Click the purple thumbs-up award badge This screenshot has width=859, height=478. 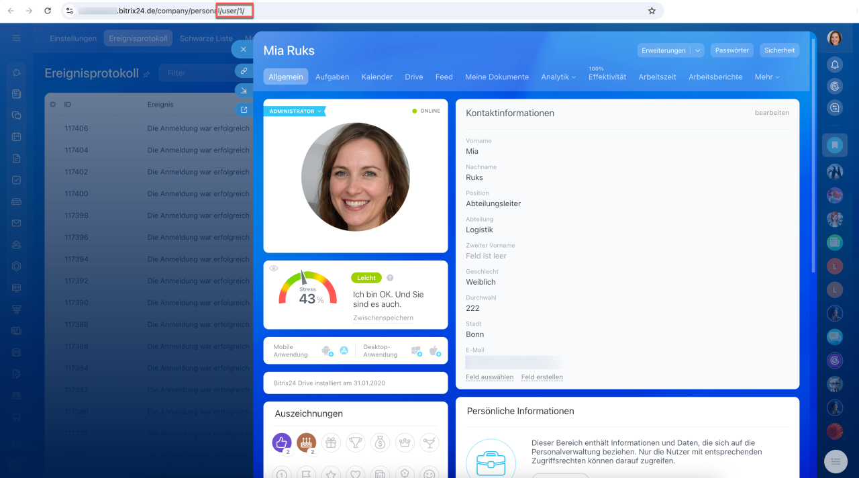tap(282, 442)
